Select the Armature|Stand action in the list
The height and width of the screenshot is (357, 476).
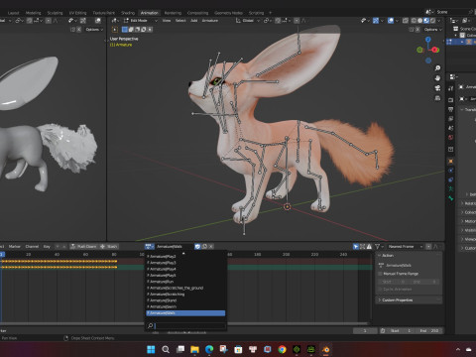point(185,300)
